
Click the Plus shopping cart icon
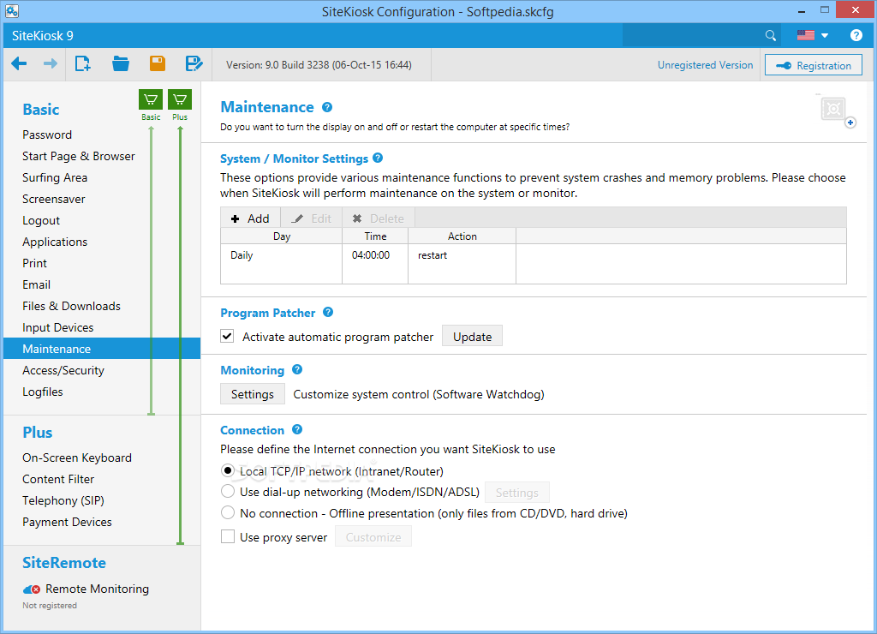(180, 99)
